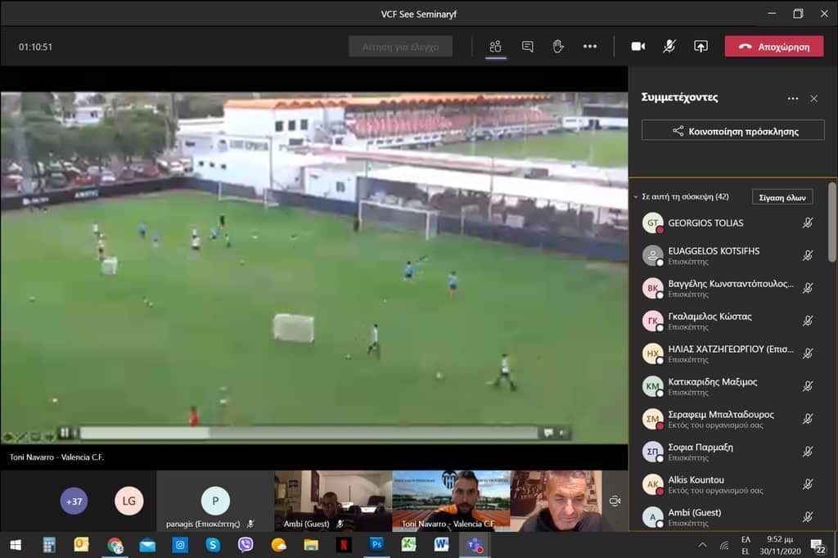Open File Explorer from the taskbar
This screenshot has height=558, width=838.
[x=311, y=545]
